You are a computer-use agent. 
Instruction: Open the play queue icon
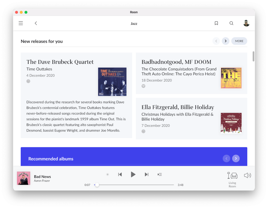click(160, 174)
